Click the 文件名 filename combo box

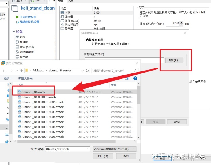[x=68, y=149]
